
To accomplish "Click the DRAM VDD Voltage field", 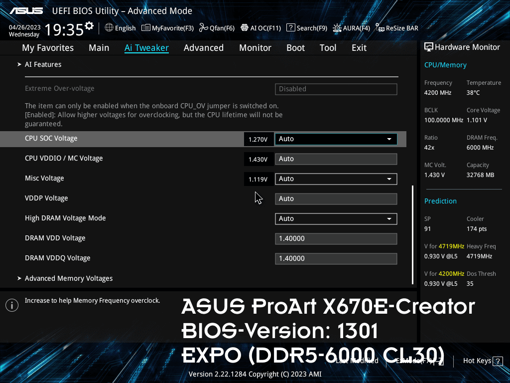I will point(336,239).
